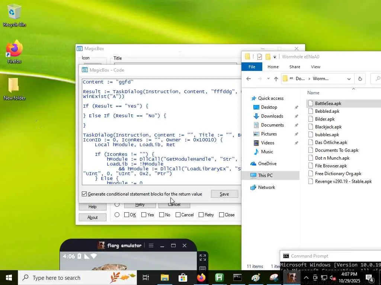Check the Cancel checkbox in MagicBox
The height and width of the screenshot is (285, 381).
pyautogui.click(x=178, y=215)
